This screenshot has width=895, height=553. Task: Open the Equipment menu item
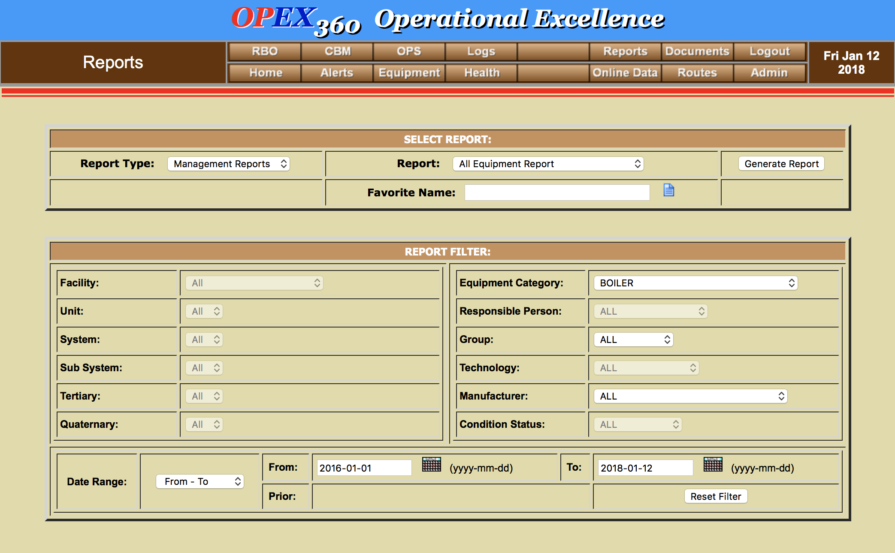coord(409,73)
